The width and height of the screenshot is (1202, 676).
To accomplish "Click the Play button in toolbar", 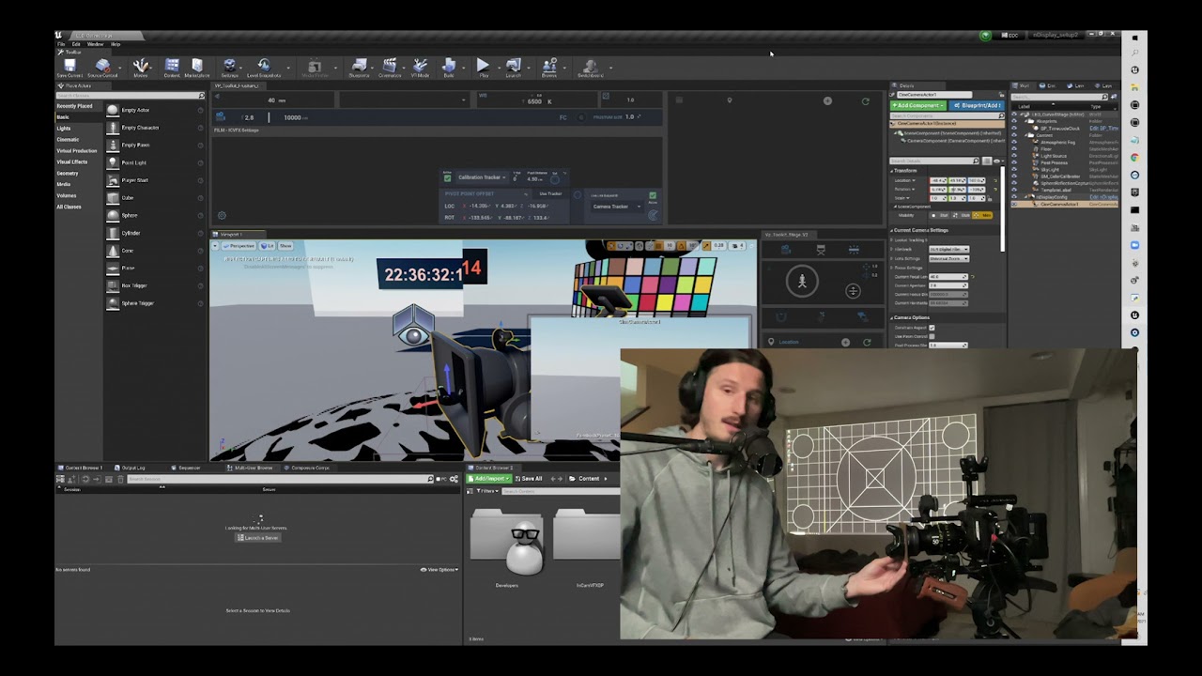I will [483, 67].
